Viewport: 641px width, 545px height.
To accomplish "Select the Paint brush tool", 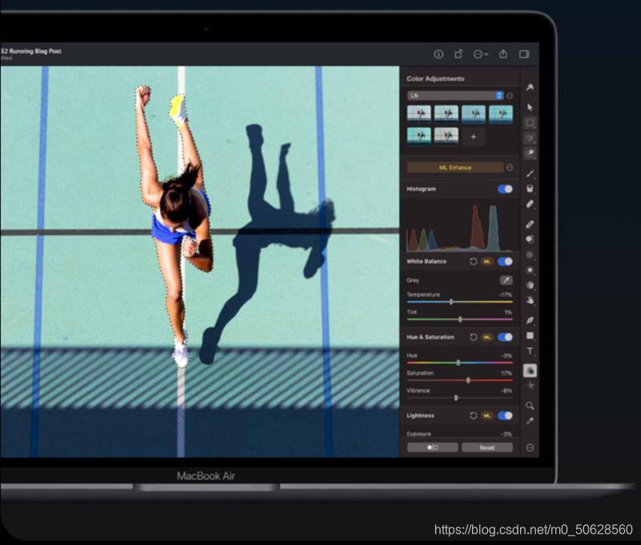I will (530, 174).
